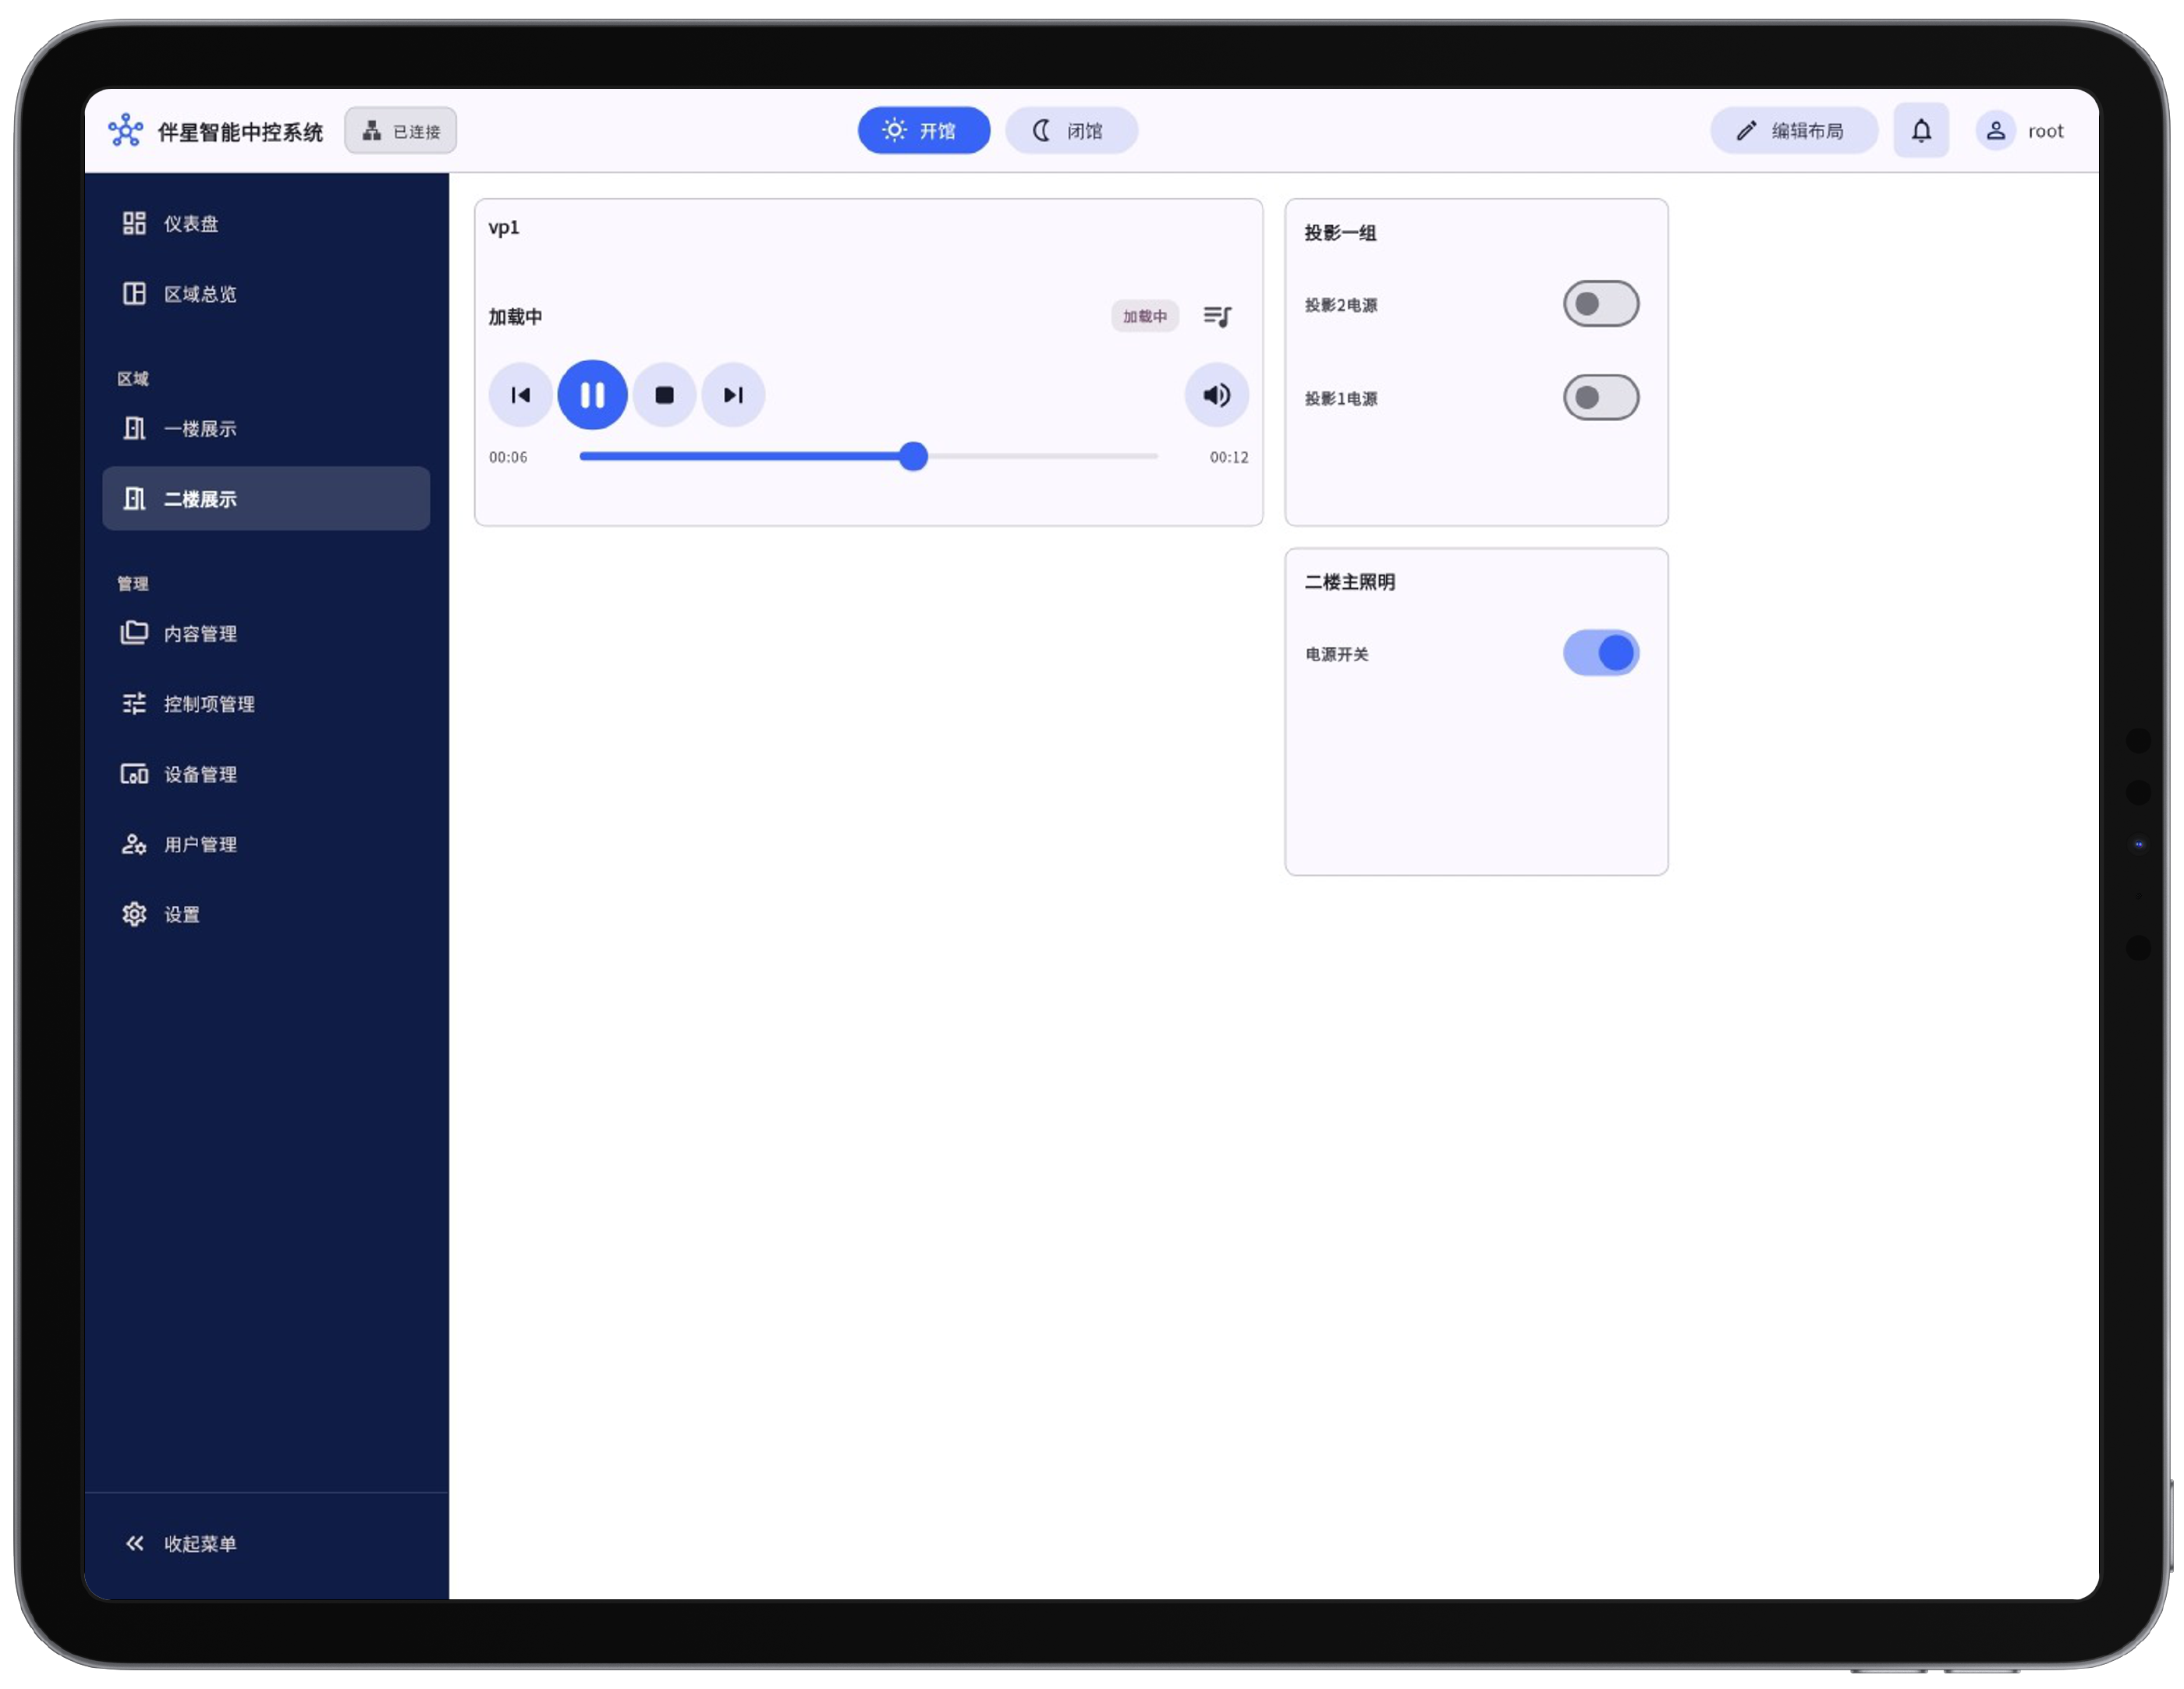Click the vp1 card title
This screenshot has height=1689, width=2184.
tap(503, 227)
